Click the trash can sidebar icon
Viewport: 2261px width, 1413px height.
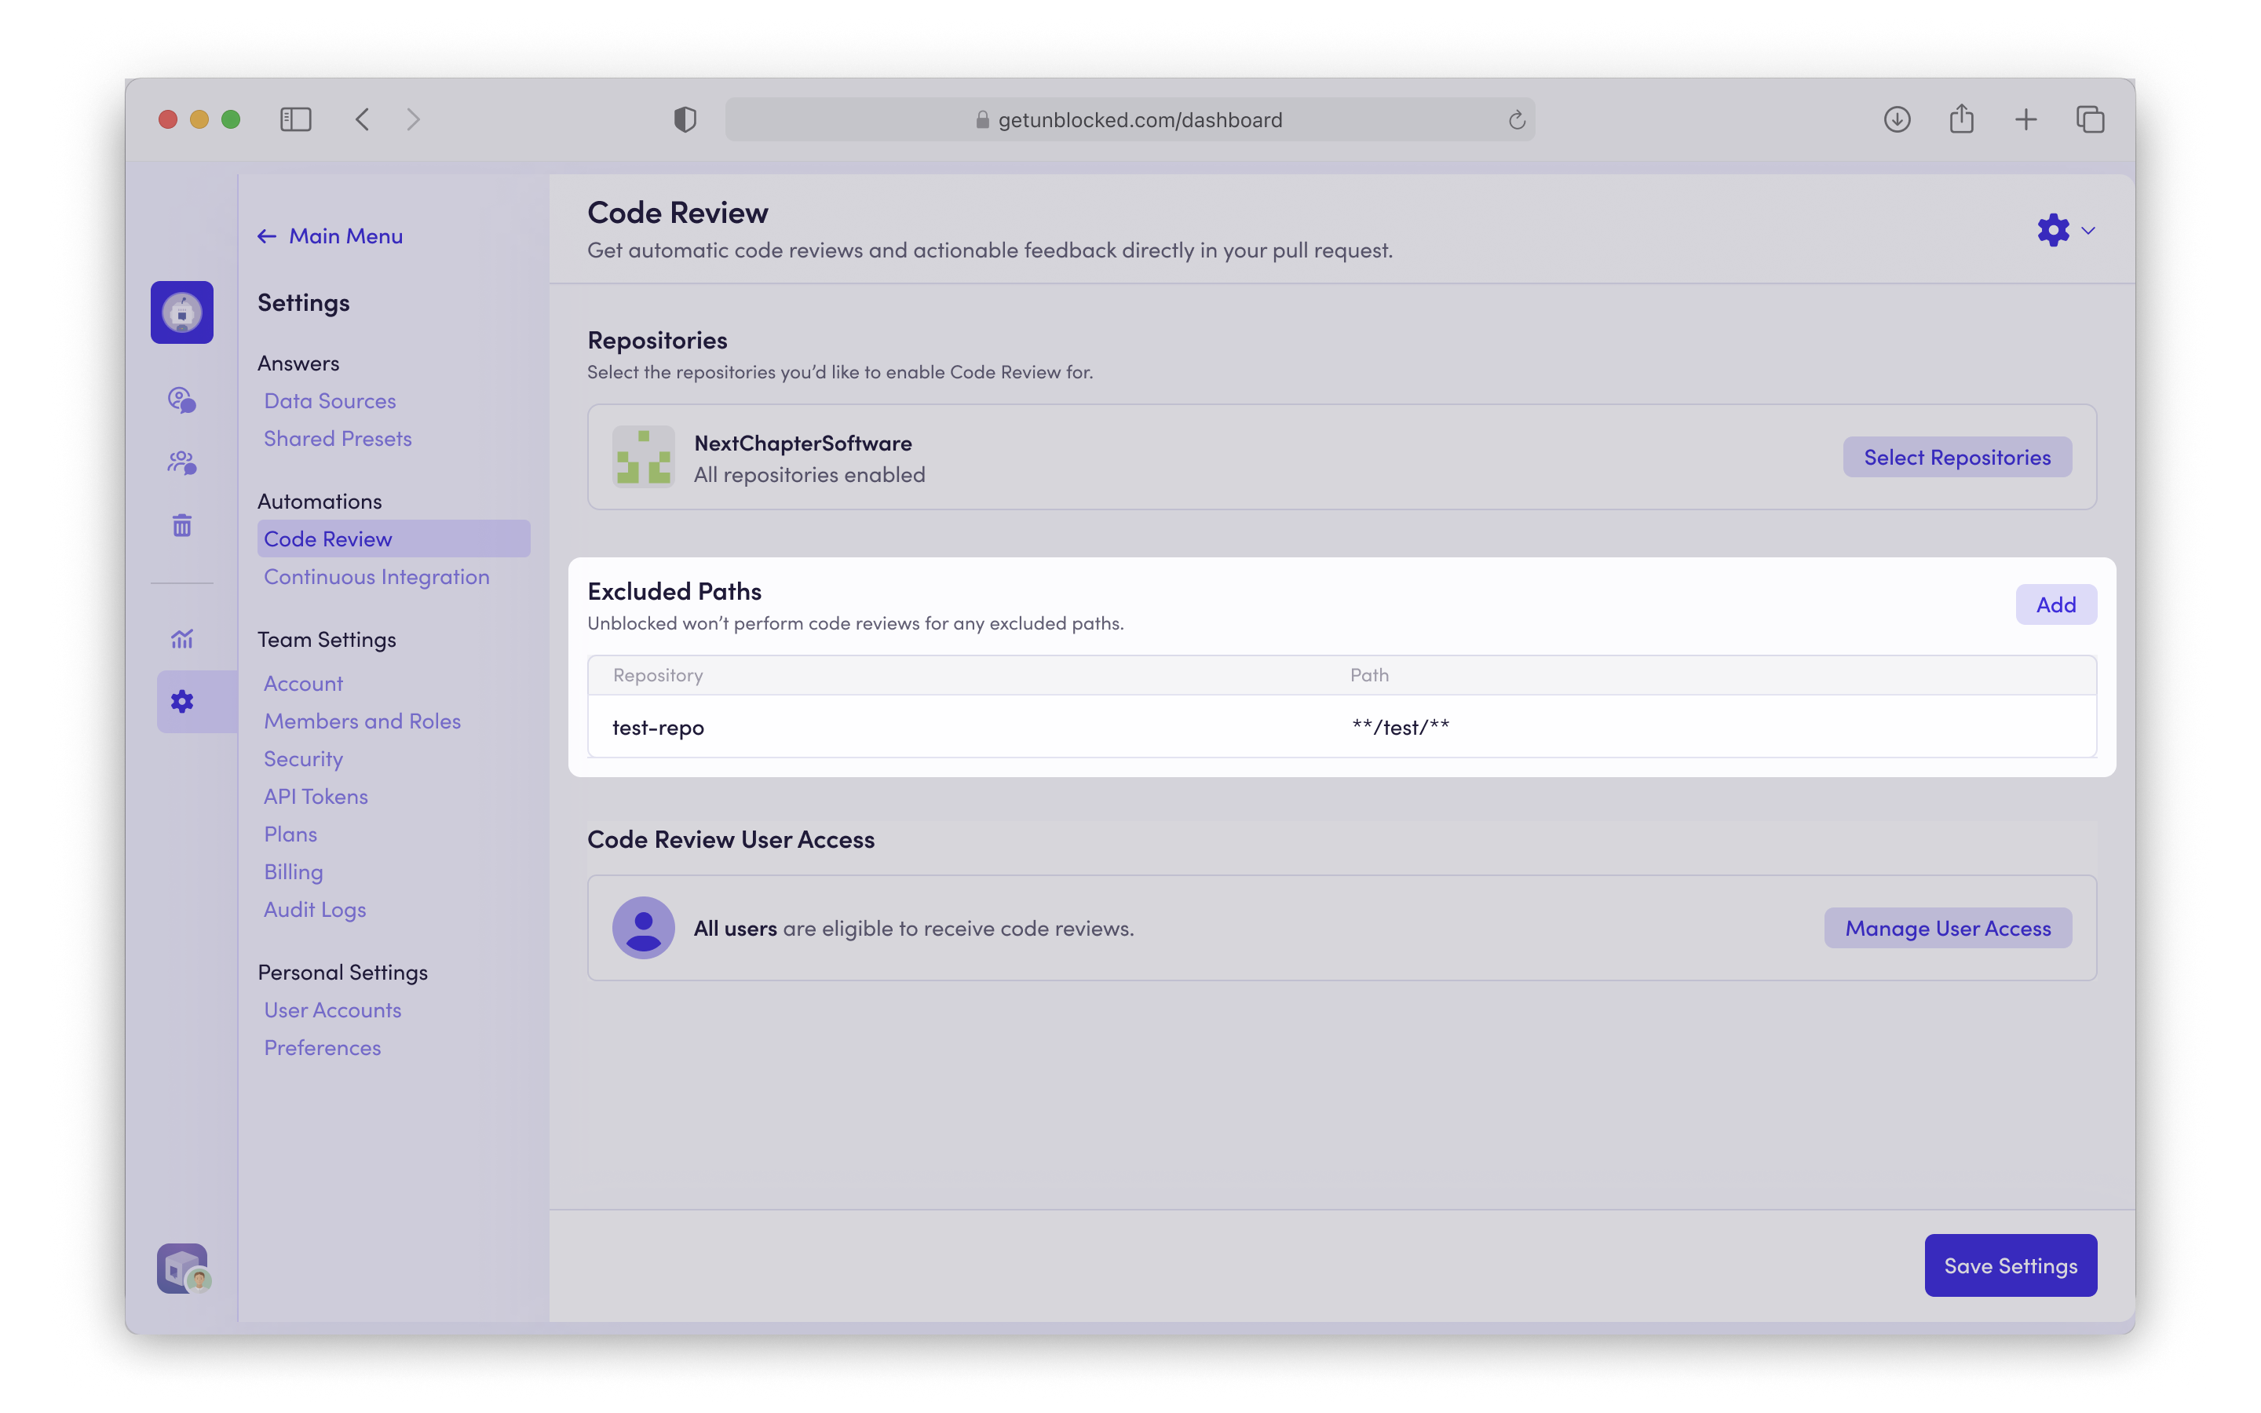(181, 525)
